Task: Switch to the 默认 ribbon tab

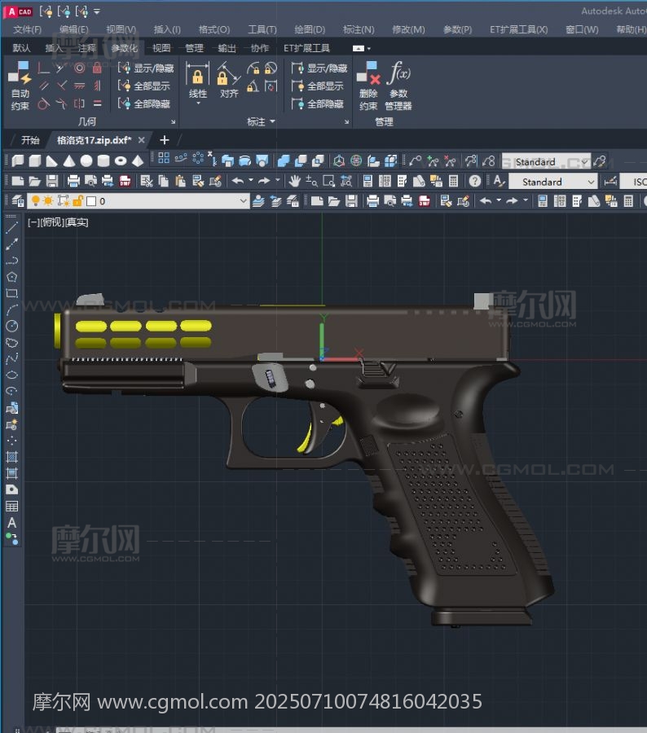Action: [x=21, y=48]
